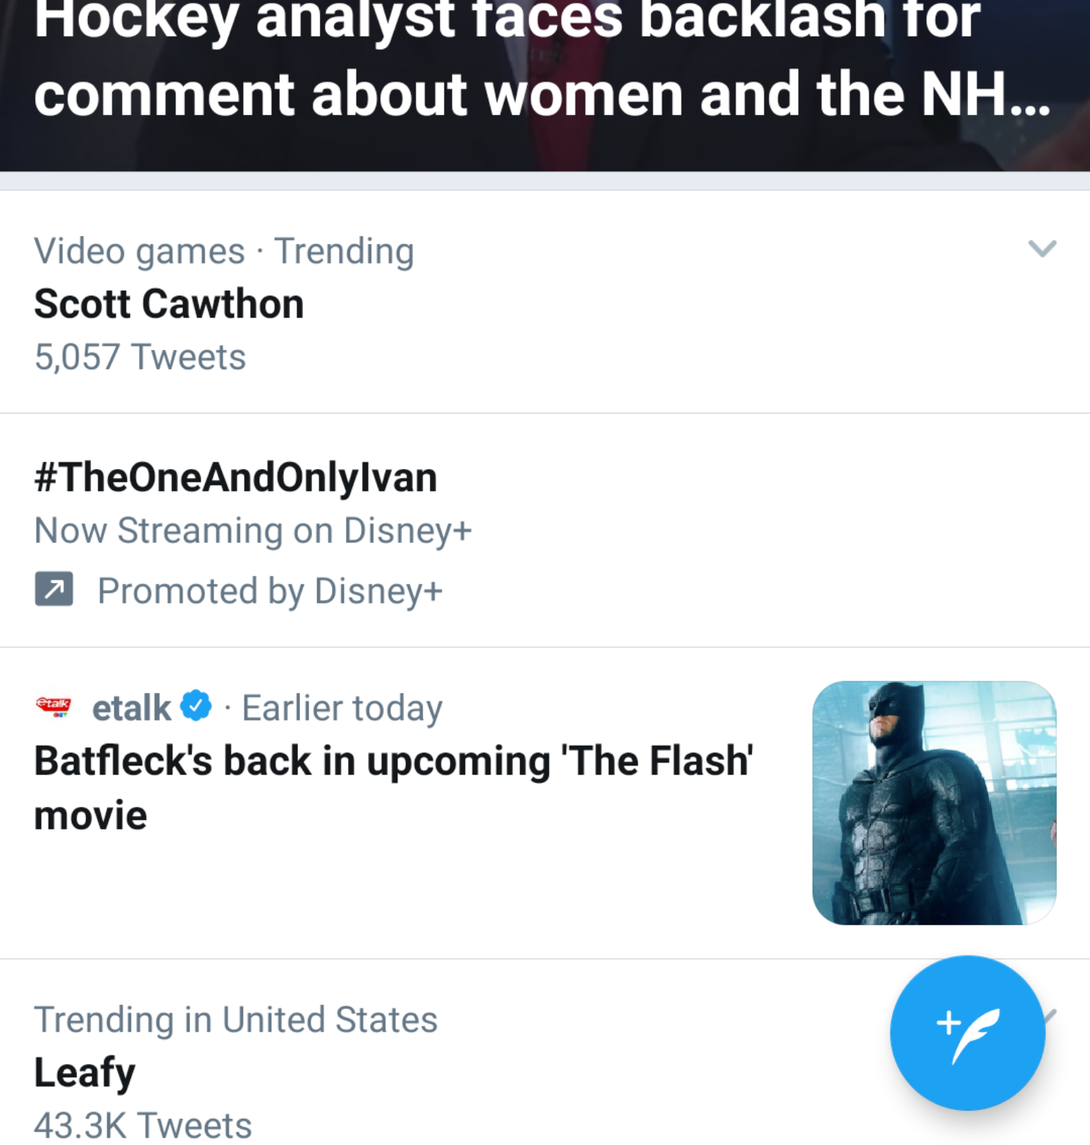Open the chevron menu on Leafy trend
Image resolution: width=1090 pixels, height=1145 pixels.
[x=1050, y=1015]
